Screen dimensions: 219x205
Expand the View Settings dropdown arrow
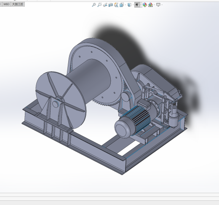click(x=162, y=5)
